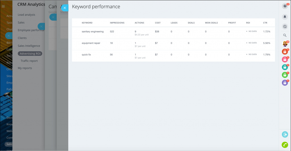The height and width of the screenshot is (151, 291).
Task: Close the Keyword performance panel
Action: [x=65, y=8]
